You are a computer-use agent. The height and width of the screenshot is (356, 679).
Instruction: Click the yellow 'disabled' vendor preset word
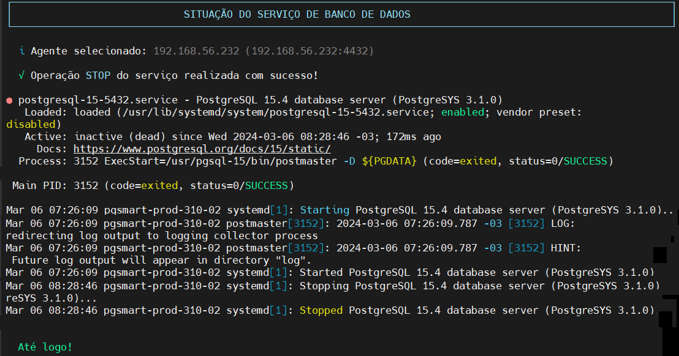[x=31, y=124]
